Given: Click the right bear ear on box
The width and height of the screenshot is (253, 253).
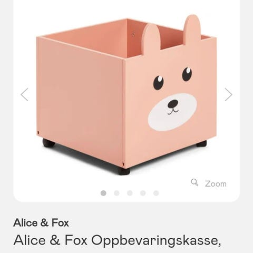Looking at the screenshot, I should click(x=192, y=28).
